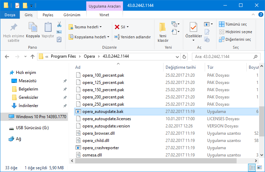Viewport: 265px width, 172px height.
Task: Open the address bar history dropdown arrow
Action: coord(177,57)
